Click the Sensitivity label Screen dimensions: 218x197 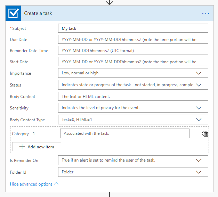click(x=19, y=108)
